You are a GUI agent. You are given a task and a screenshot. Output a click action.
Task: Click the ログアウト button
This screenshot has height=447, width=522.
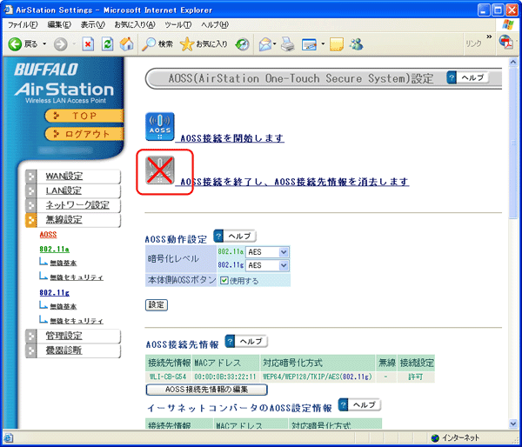pos(84,134)
